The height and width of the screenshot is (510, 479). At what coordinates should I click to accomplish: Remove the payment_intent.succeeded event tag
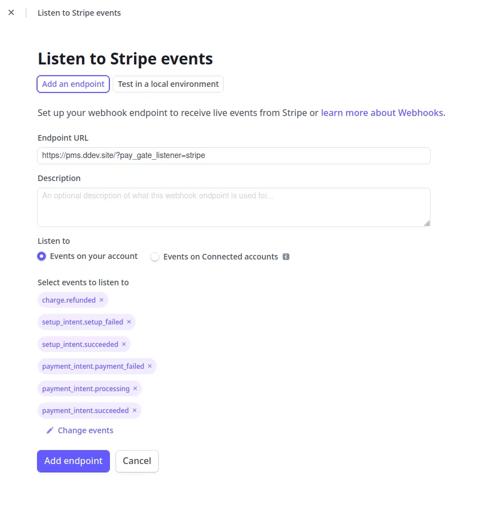pyautogui.click(x=135, y=410)
